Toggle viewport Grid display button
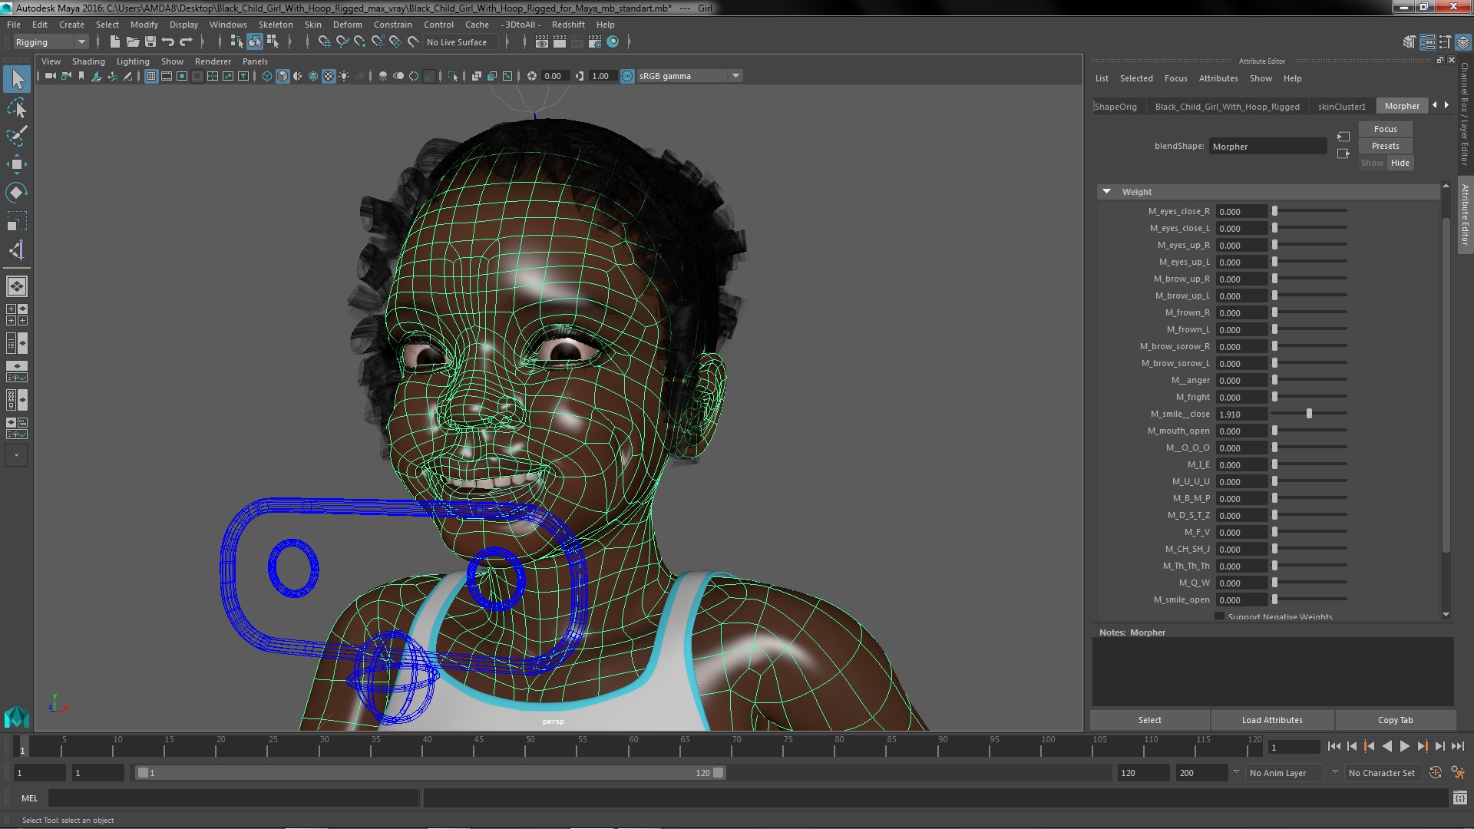The width and height of the screenshot is (1474, 829). (151, 76)
